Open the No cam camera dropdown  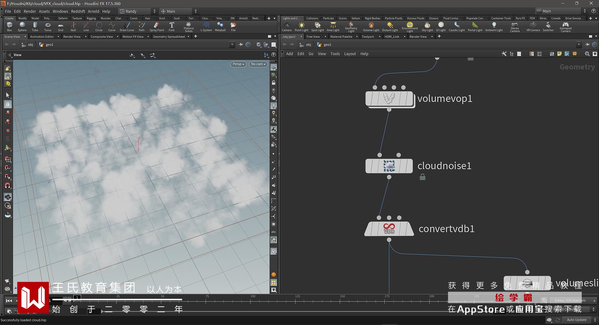coord(258,64)
